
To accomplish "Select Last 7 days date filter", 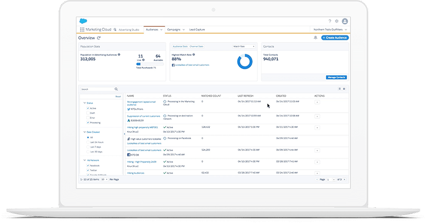I will tap(88, 147).
